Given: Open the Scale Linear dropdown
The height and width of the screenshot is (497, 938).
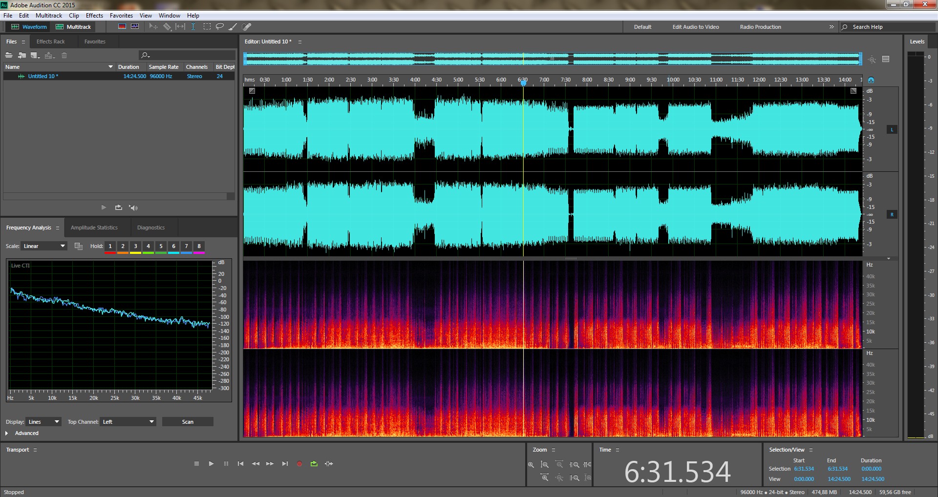Looking at the screenshot, I should 44,246.
